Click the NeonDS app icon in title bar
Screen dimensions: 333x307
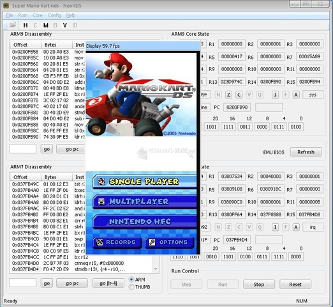(x=6, y=5)
